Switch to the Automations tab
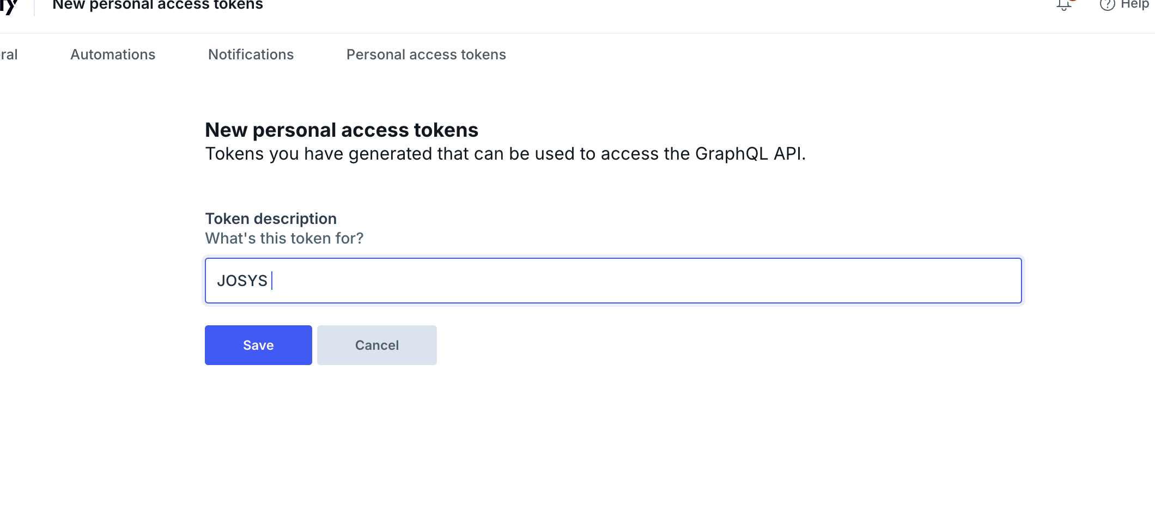Viewport: 1155px width, 510px height. [113, 54]
